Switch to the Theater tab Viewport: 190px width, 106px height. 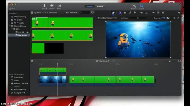tap(100, 6)
